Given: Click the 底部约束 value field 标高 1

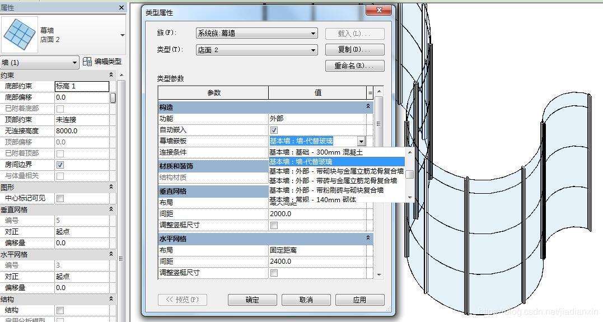Looking at the screenshot, I should coord(82,86).
